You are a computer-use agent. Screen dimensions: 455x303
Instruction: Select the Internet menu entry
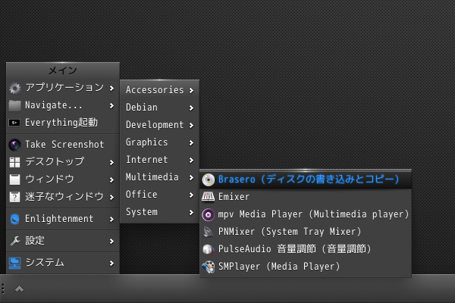(159, 160)
